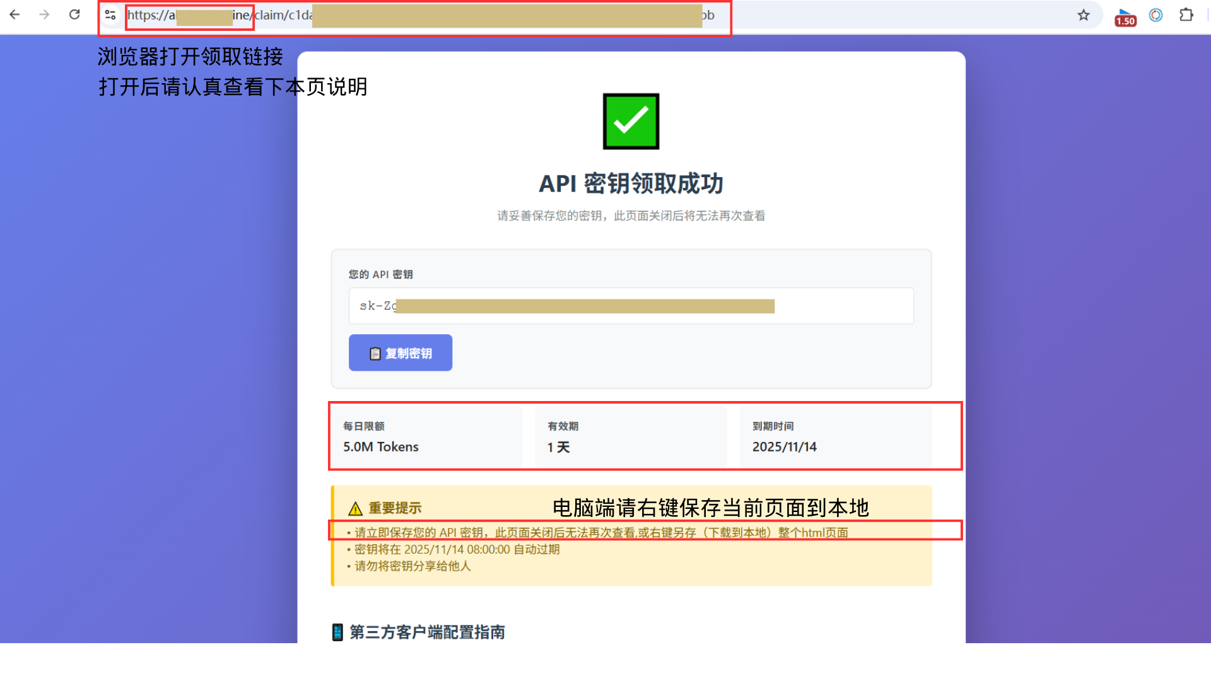Select the API key field starting with sk-Zq
This screenshot has width=1211, height=681.
[x=631, y=306]
